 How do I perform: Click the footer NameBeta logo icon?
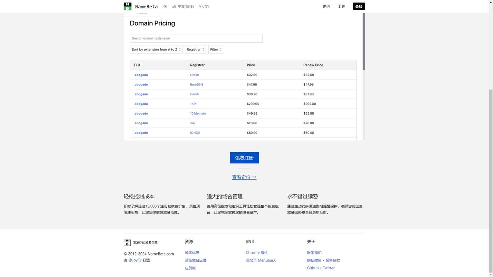tap(127, 242)
